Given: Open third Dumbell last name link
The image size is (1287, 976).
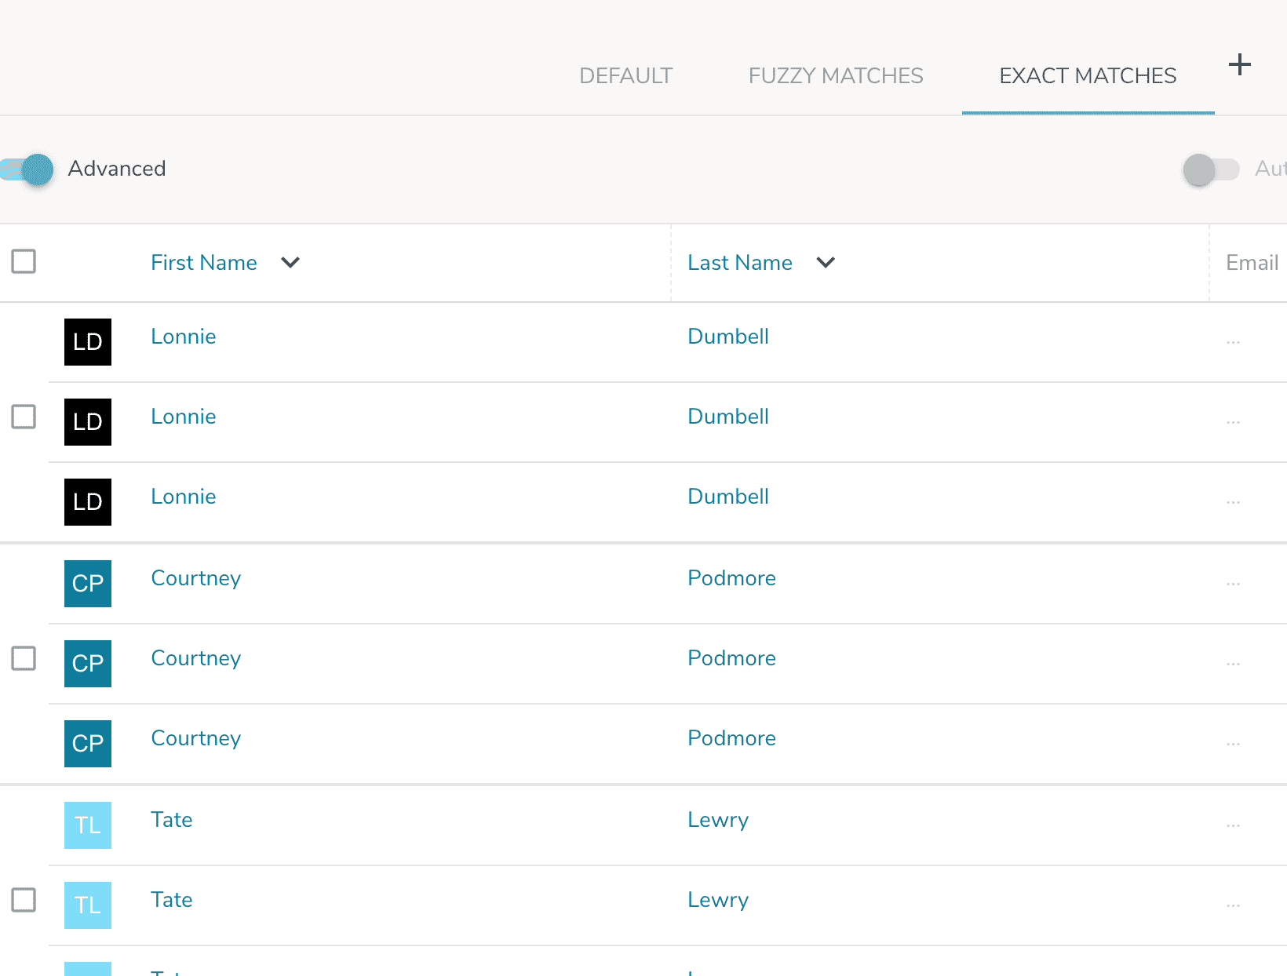Looking at the screenshot, I should [728, 497].
